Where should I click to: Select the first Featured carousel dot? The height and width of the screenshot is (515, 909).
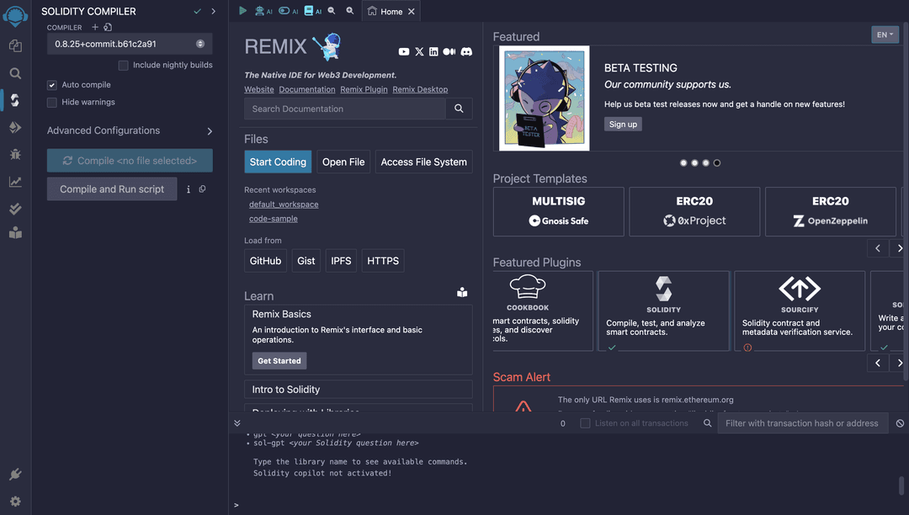click(x=683, y=162)
